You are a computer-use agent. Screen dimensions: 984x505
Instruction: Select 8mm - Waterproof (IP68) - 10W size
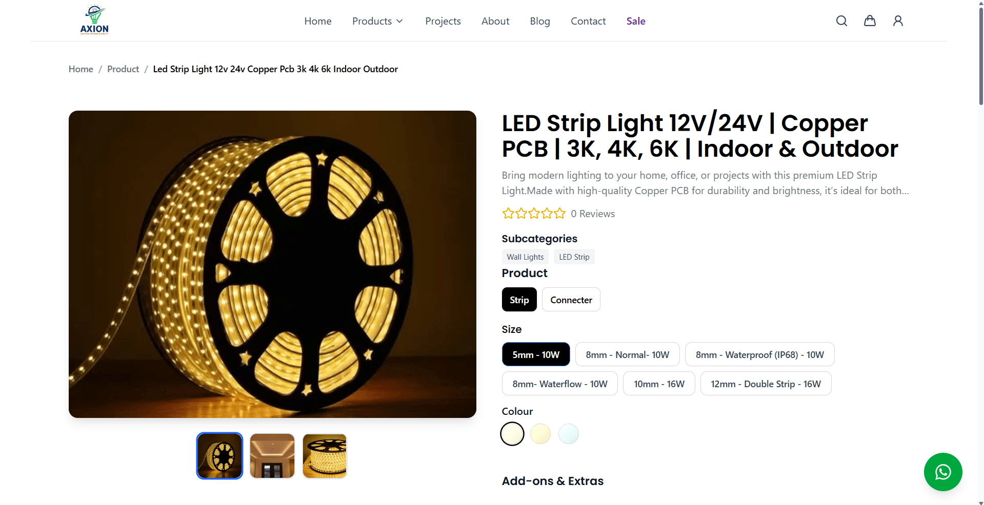(x=759, y=354)
